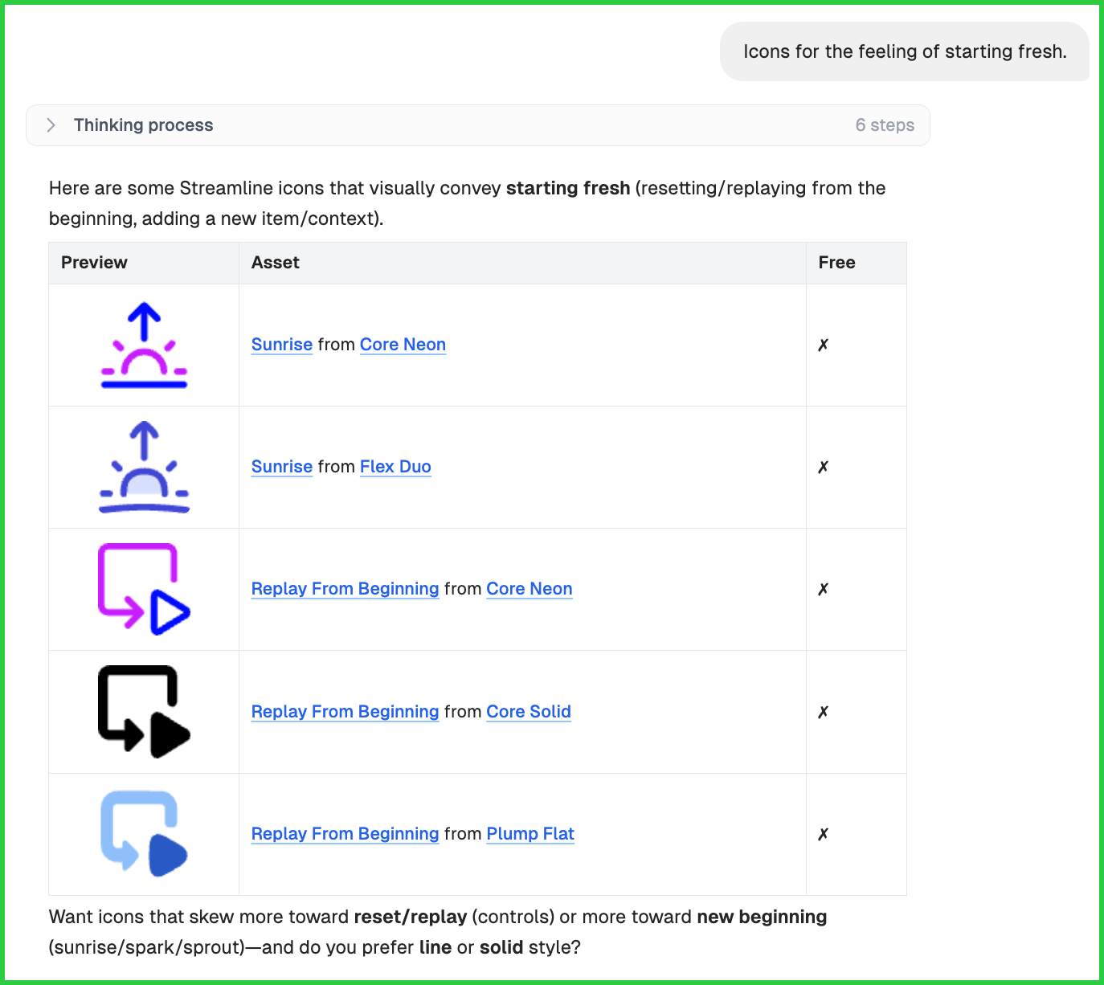Open the Sunrise link from Flex Duo row
This screenshot has width=1104, height=985.
click(282, 467)
